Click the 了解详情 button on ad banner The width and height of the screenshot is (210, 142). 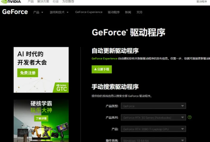(x=41, y=118)
